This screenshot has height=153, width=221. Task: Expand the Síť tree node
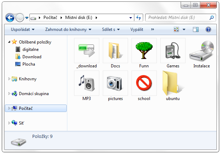pyautogui.click(x=9, y=123)
